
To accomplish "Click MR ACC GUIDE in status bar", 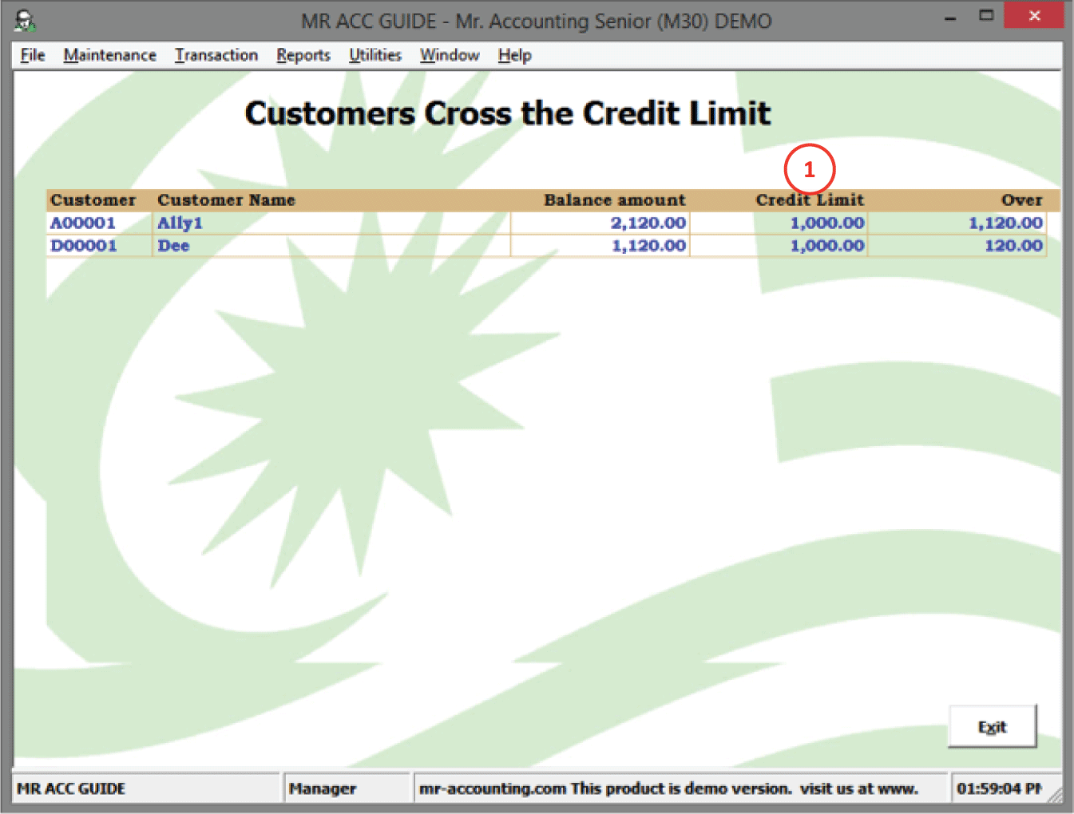I will 71,788.
